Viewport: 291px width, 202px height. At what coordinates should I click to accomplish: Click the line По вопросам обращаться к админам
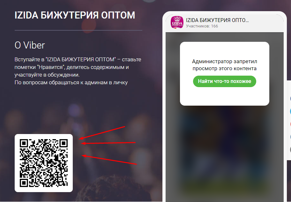click(71, 82)
